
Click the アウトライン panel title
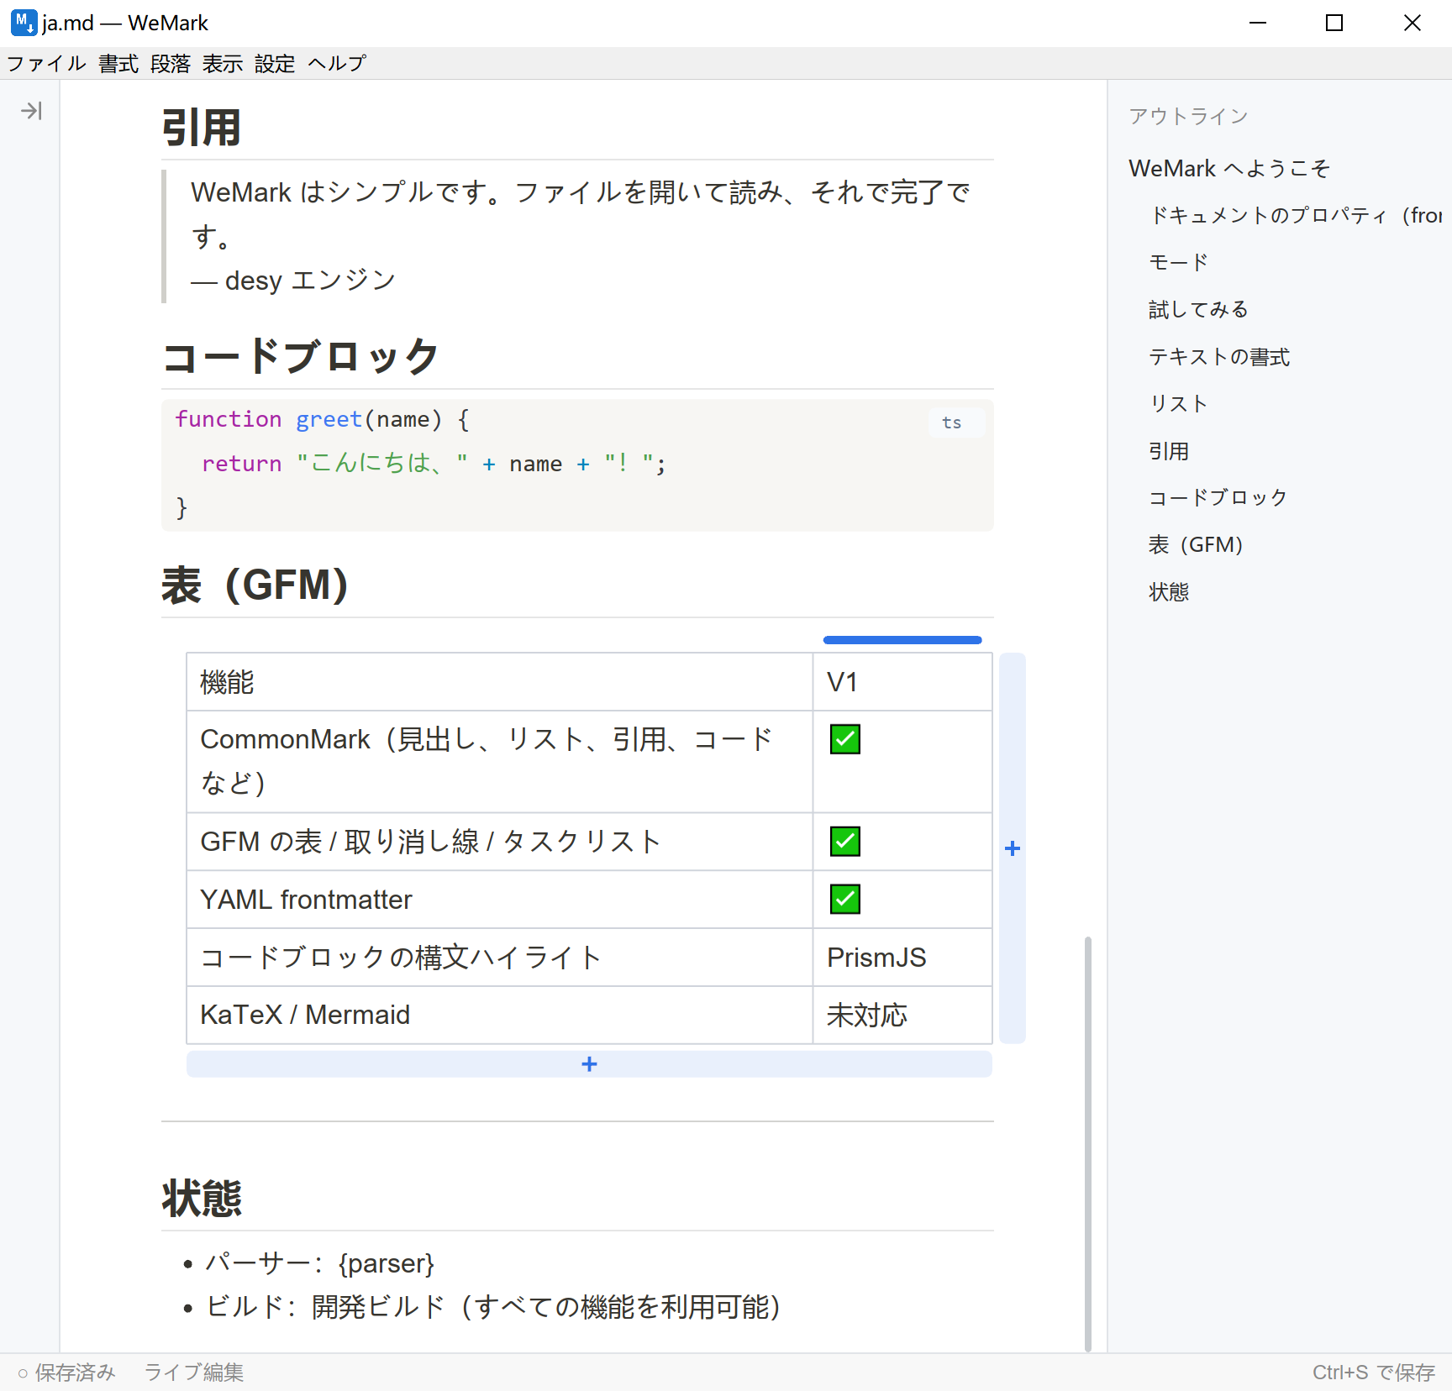point(1188,116)
